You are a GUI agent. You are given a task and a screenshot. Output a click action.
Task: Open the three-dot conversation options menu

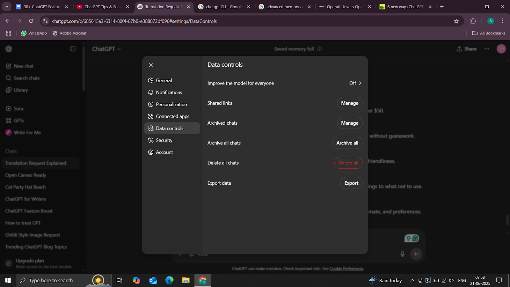tap(487, 49)
